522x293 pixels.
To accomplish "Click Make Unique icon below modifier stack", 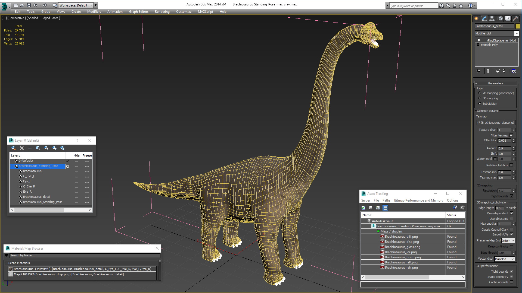I will (498, 71).
